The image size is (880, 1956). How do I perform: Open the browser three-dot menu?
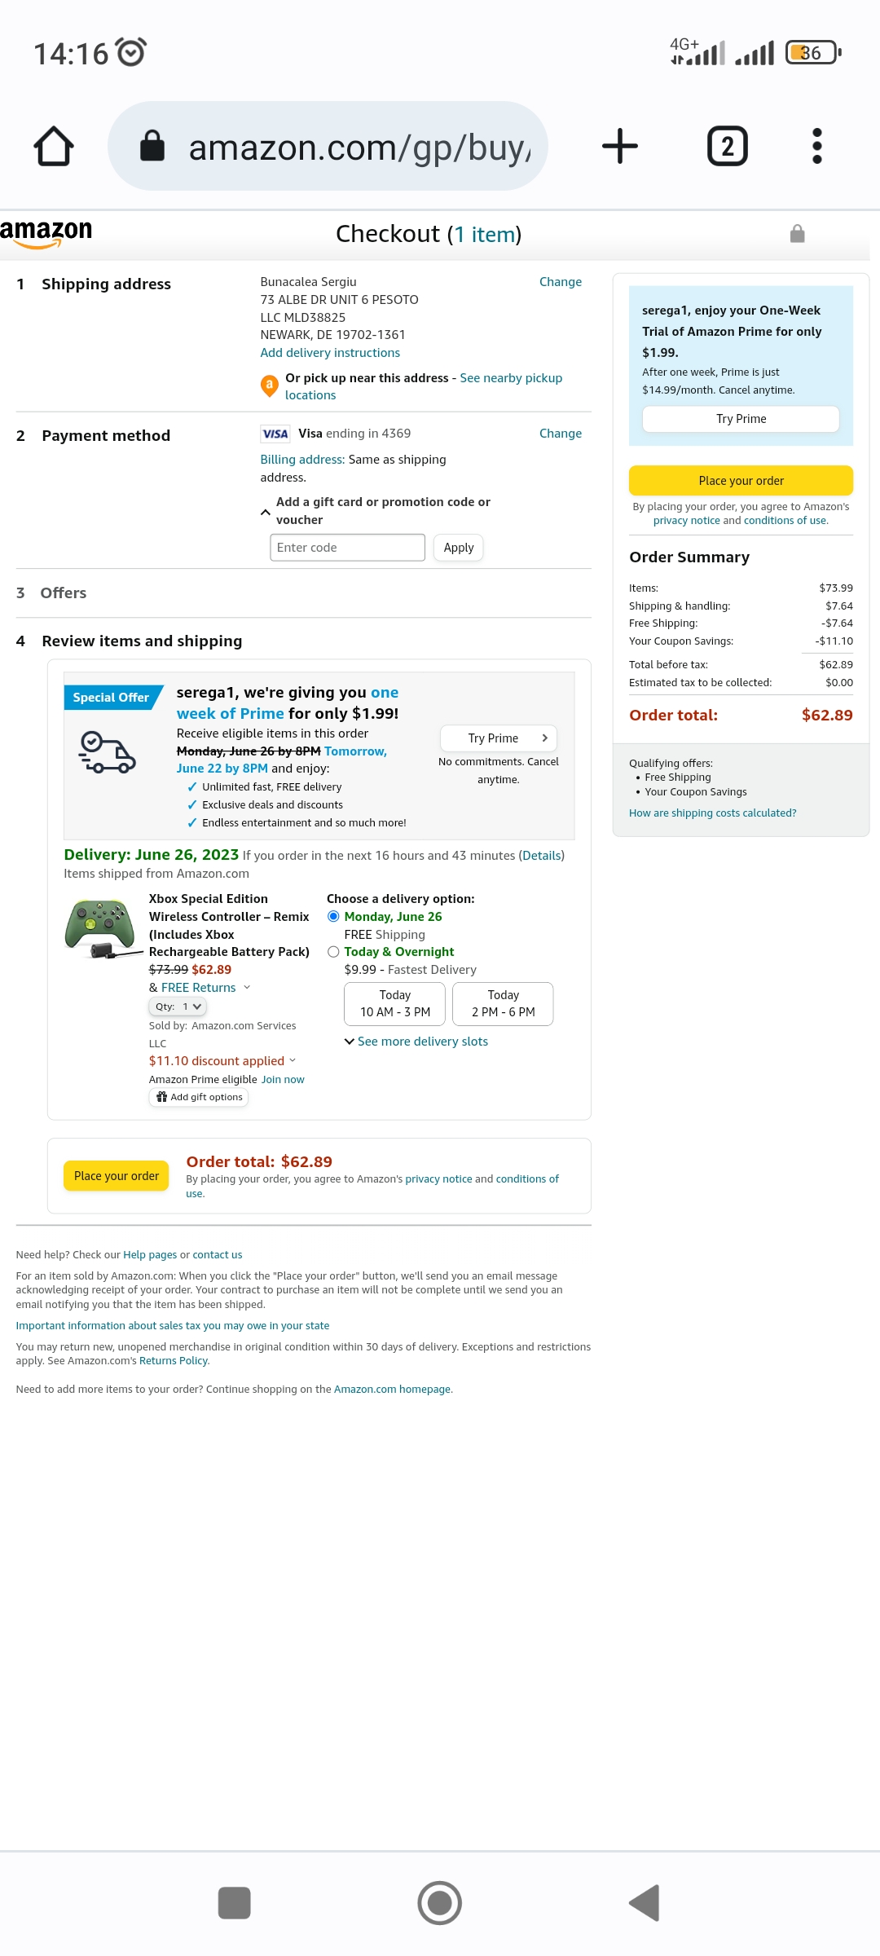pyautogui.click(x=816, y=147)
